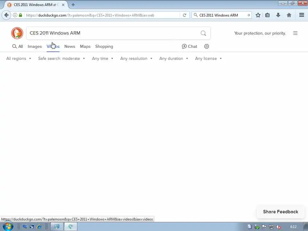The height and width of the screenshot is (231, 308).
Task: Close the CES 2011 Windows ARM tab
Action: tap(63, 5)
